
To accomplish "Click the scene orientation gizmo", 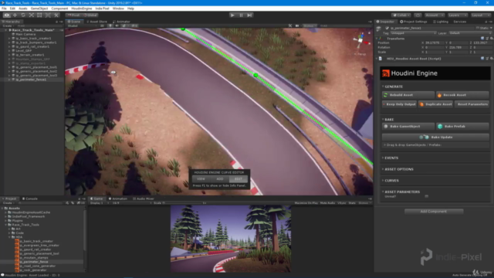I will coord(360,40).
